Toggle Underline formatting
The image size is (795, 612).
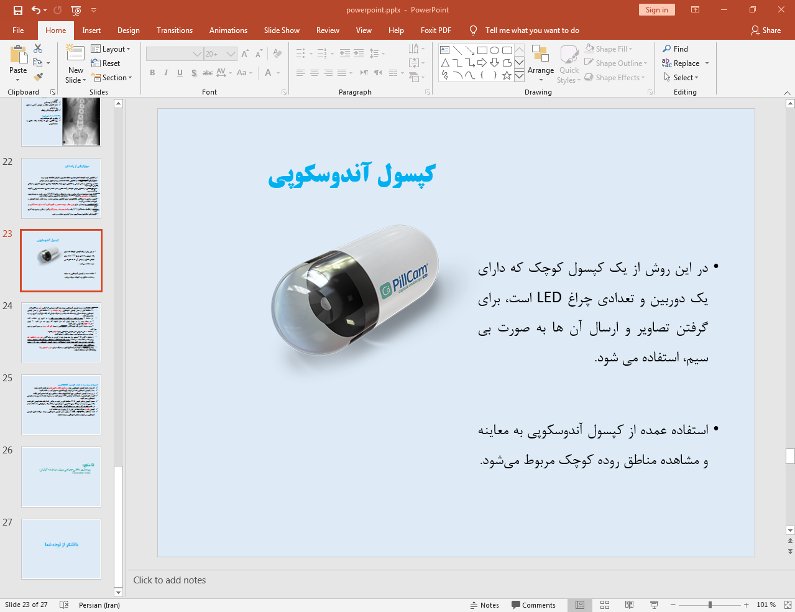pyautogui.click(x=180, y=73)
